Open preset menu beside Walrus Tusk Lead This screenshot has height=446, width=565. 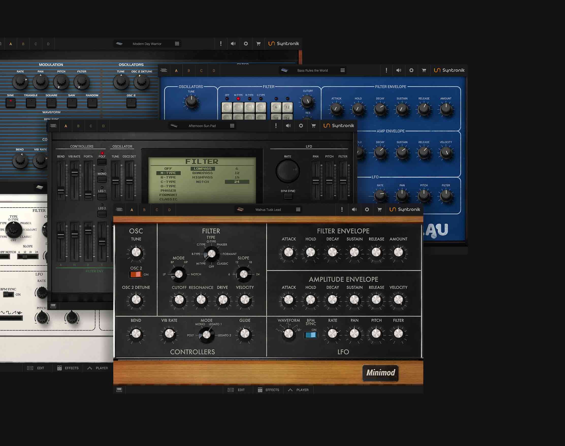pos(298,210)
